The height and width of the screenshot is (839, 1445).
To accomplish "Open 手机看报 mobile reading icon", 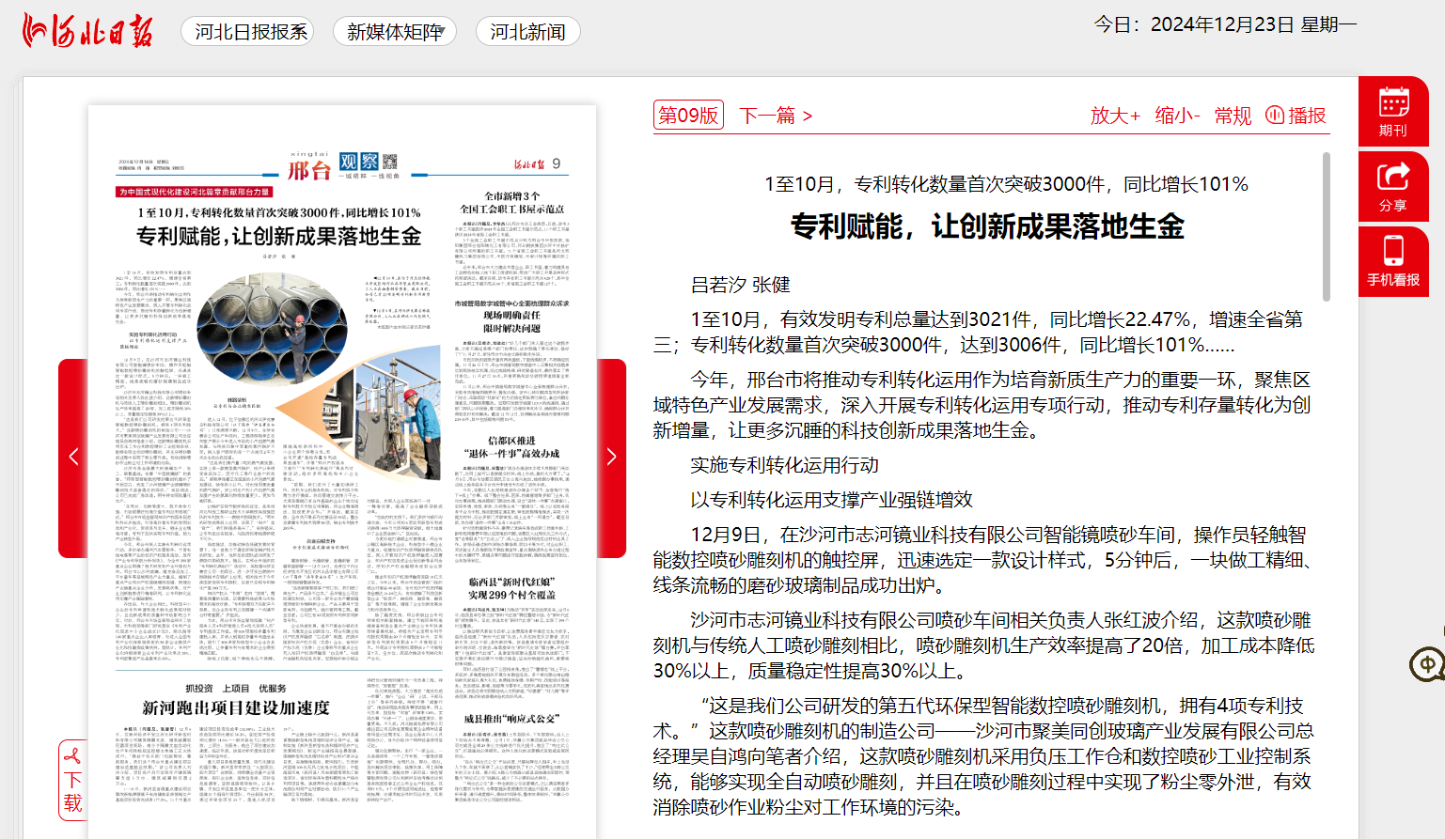I will pos(1393,260).
